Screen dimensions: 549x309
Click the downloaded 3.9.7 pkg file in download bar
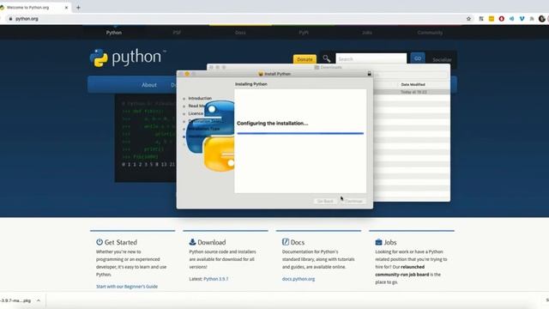click(x=15, y=300)
